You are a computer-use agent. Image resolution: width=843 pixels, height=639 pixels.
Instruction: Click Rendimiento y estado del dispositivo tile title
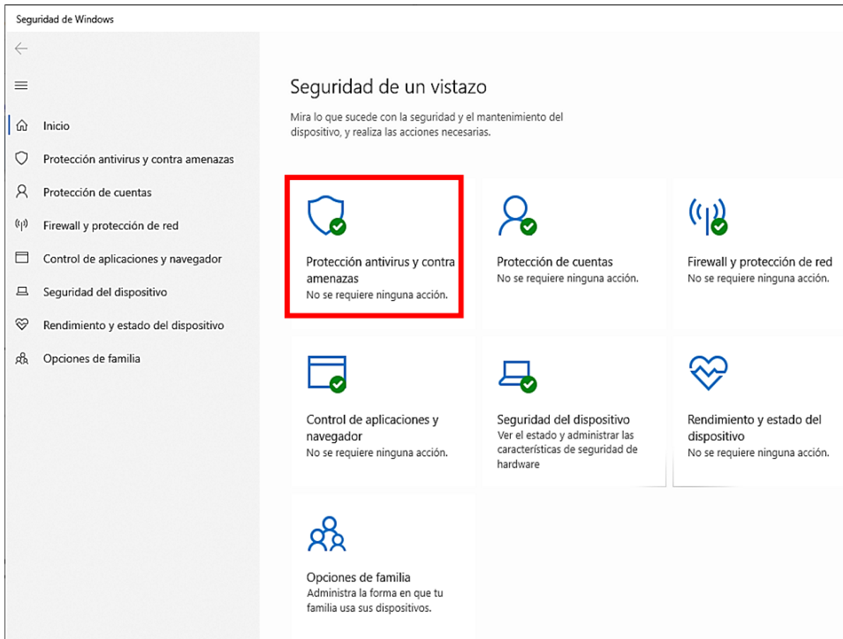pyautogui.click(x=754, y=428)
